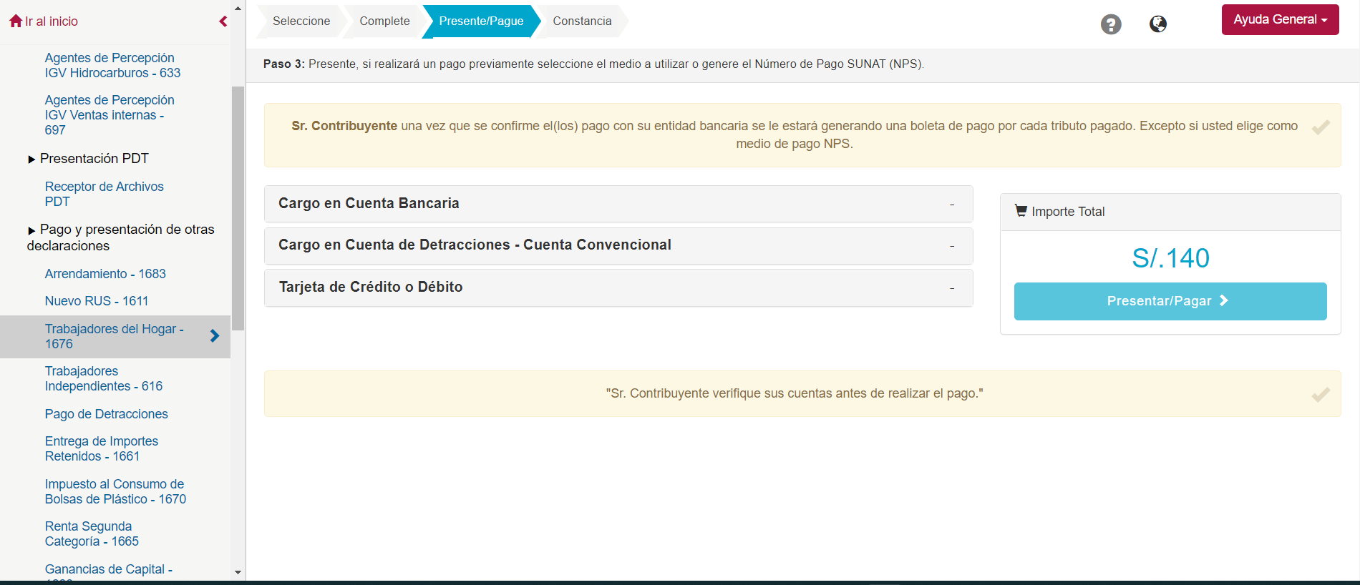Dismiss the verifique sus cuentas notice checkmark
The image size is (1360, 585).
tap(1321, 395)
